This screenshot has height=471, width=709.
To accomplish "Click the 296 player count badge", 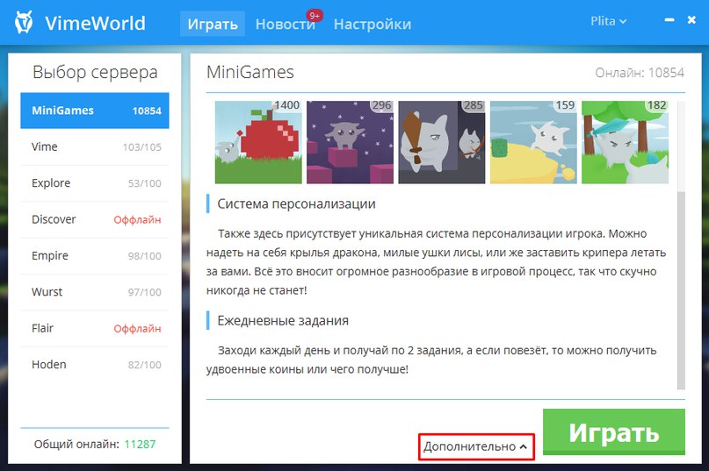I will (x=381, y=105).
